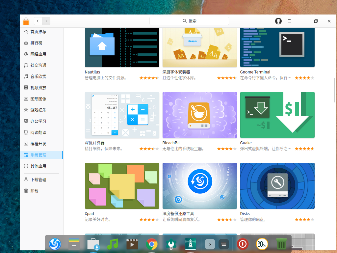Click the 深度计算器 app title
Screen dimensions: 337x253
tap(94, 143)
